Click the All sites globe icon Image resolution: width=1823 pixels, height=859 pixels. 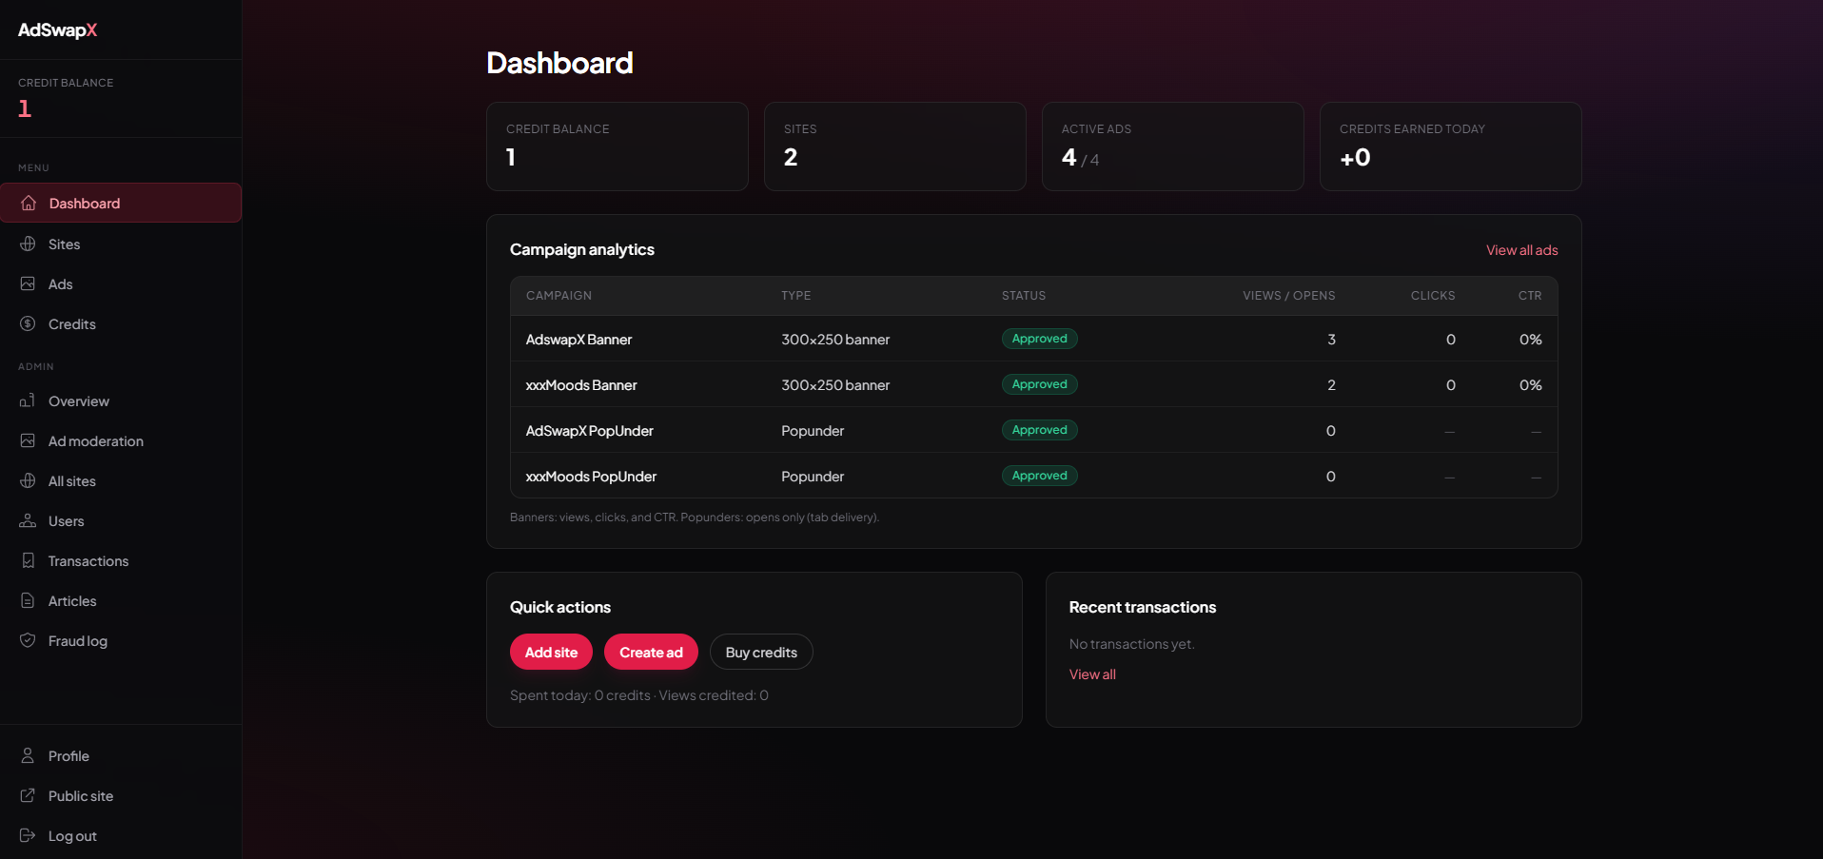point(28,480)
